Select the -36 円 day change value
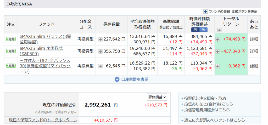 [176, 69]
